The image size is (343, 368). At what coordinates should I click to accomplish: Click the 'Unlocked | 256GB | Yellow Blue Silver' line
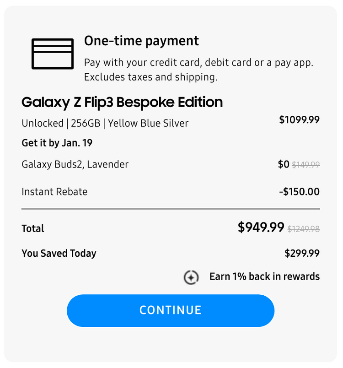point(105,123)
